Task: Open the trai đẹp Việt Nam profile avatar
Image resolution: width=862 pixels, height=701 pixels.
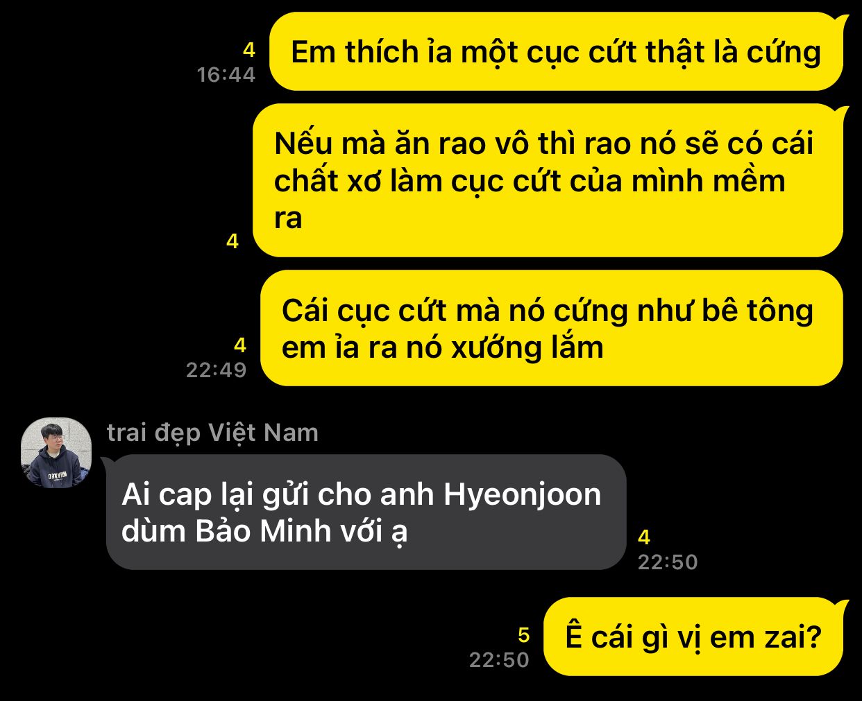Action: (56, 453)
